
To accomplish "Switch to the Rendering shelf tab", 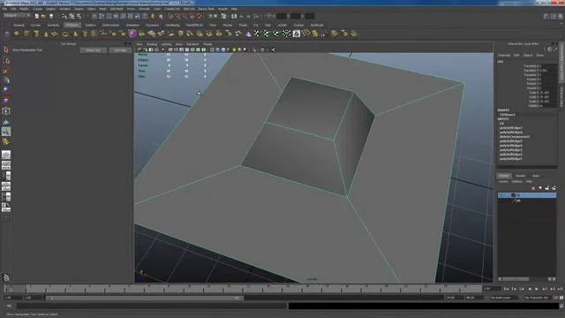I will 172,26.
